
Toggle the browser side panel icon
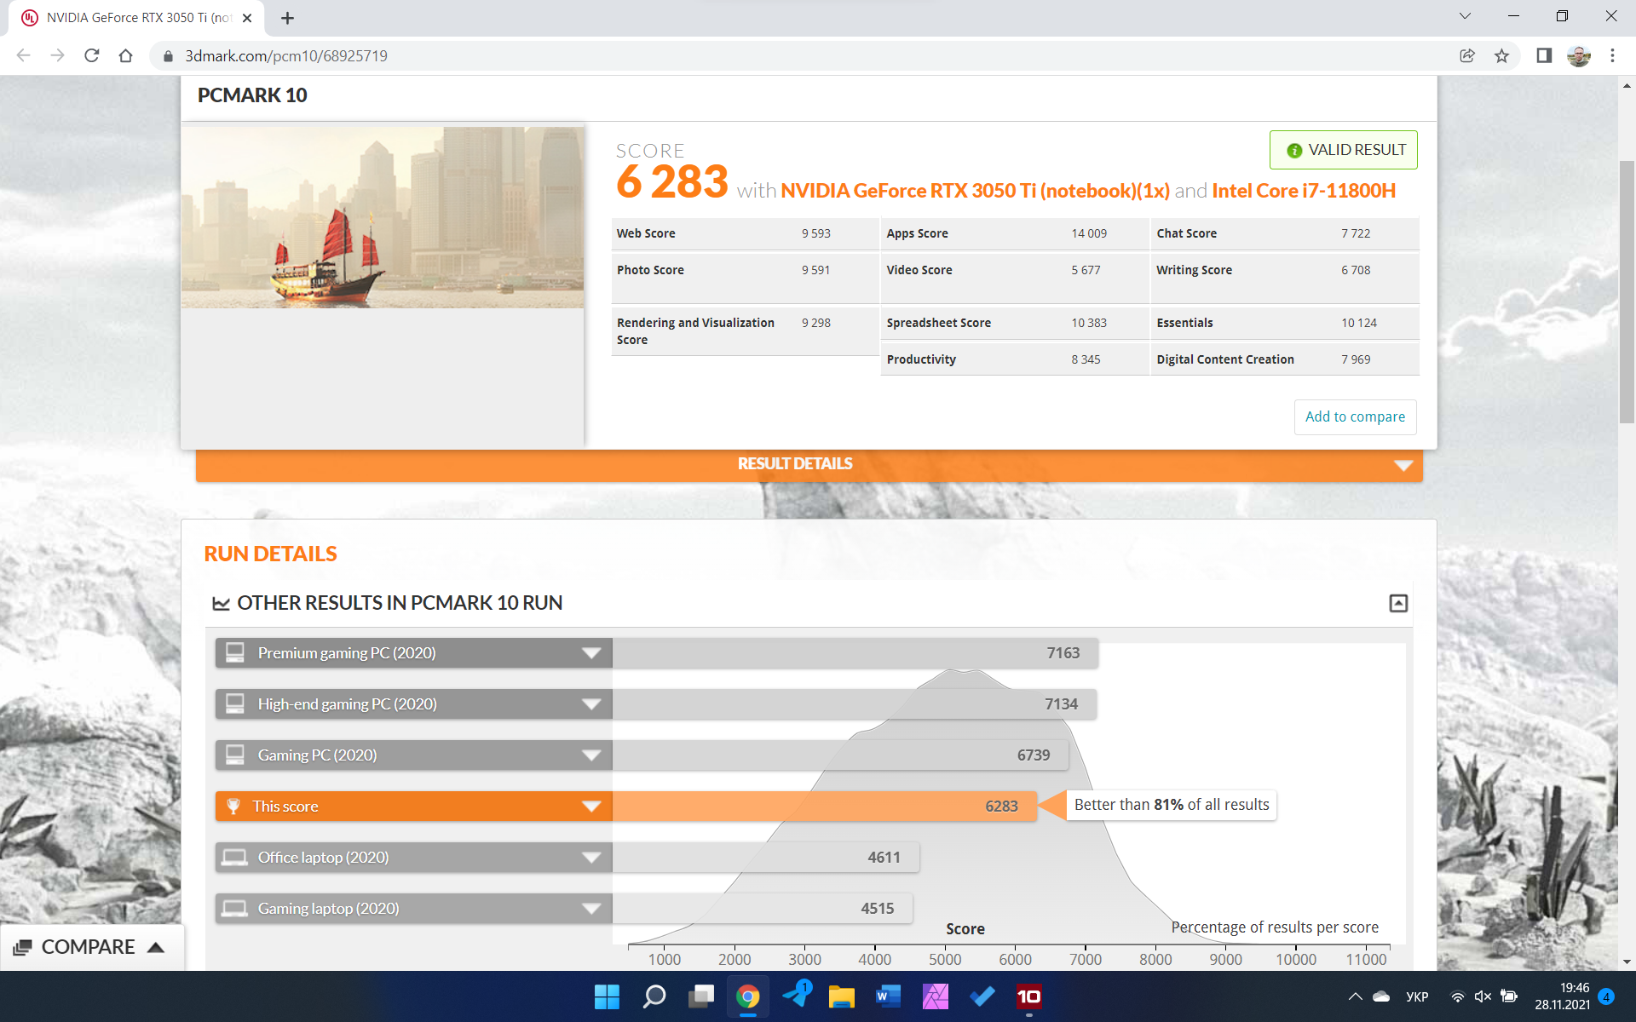pos(1543,55)
